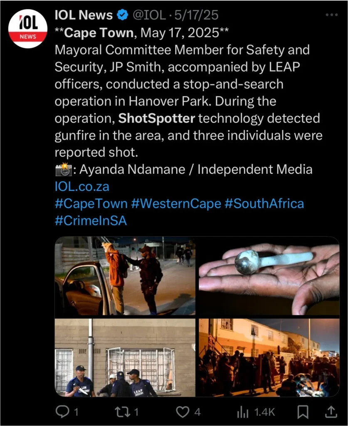Click the blue verified badge
The width and height of the screenshot is (348, 426).
tap(123, 15)
